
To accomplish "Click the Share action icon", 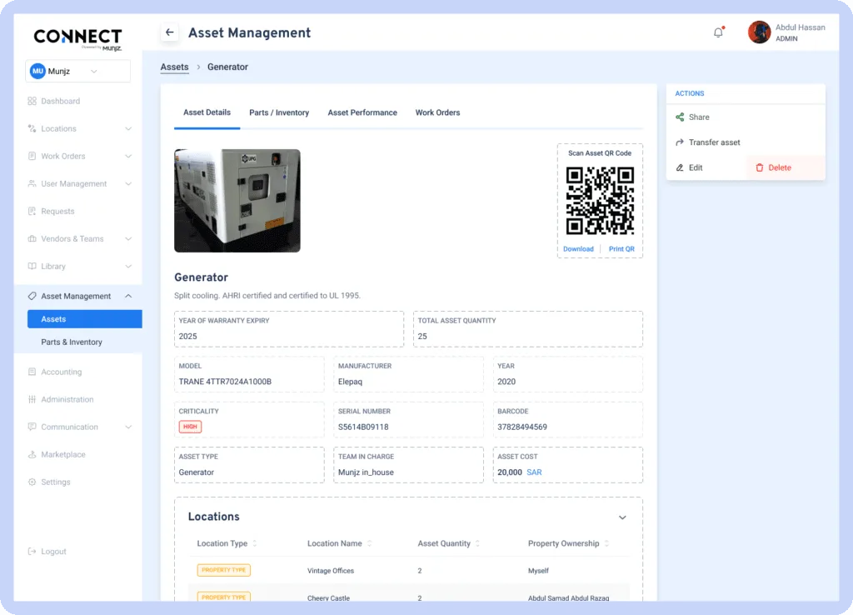I will 680,117.
